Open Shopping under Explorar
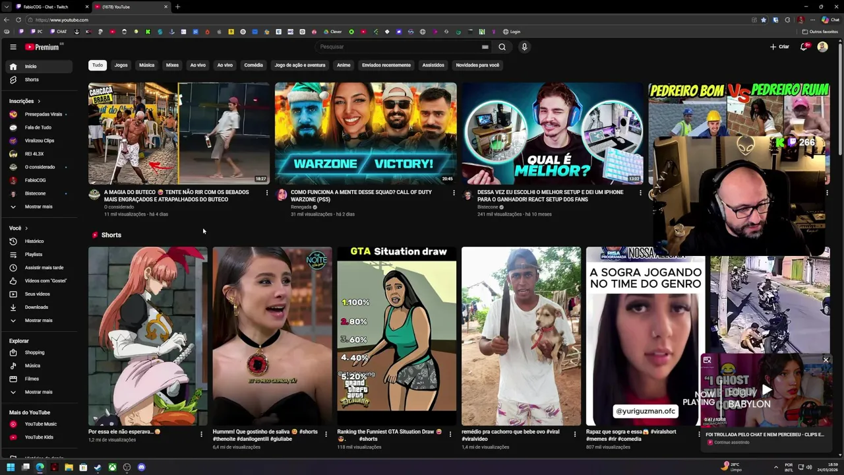 (39, 352)
